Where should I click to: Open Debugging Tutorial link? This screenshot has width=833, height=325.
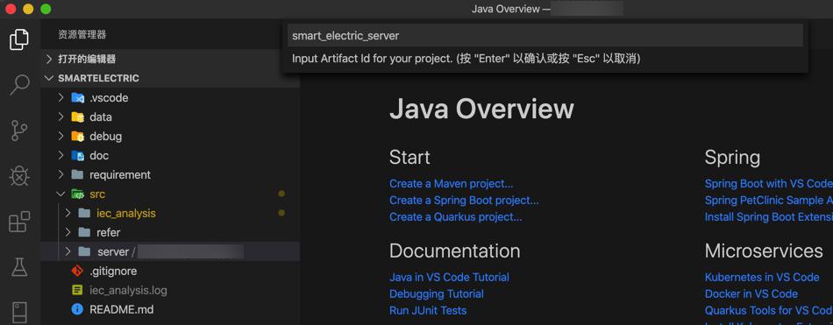pyautogui.click(x=436, y=293)
